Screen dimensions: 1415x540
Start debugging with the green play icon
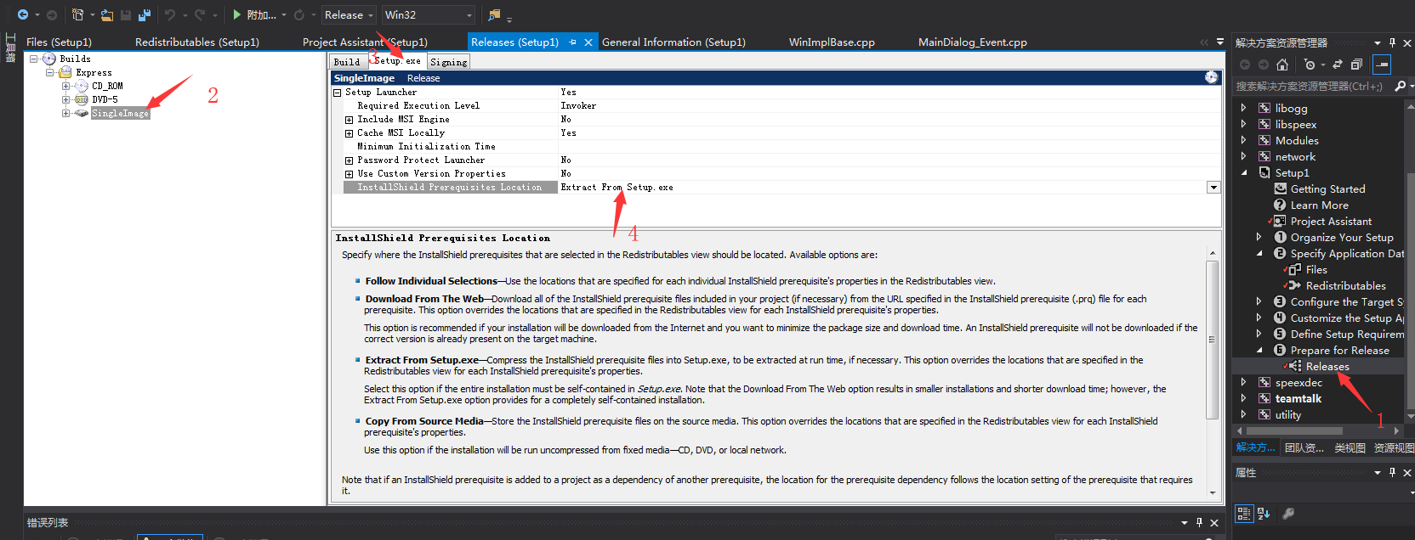(237, 14)
